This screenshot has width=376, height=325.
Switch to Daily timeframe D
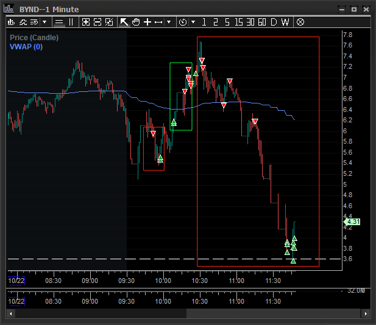[274, 23]
